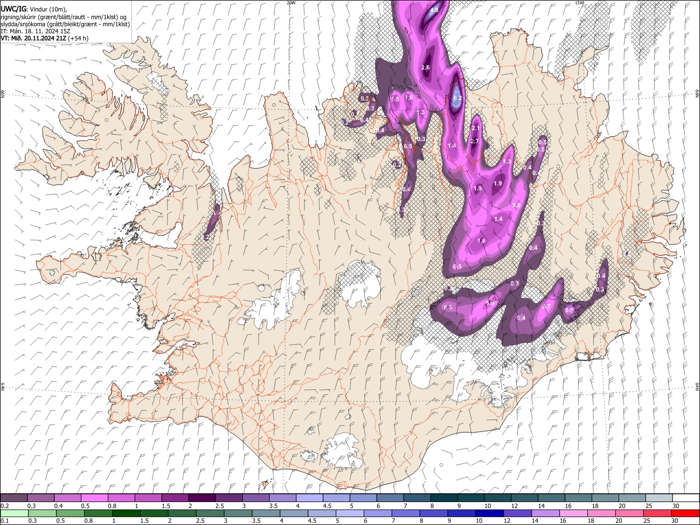Image resolution: width=700 pixels, height=525 pixels.
Task: Click the 6.2 precipitation value on the map
Action: (458, 98)
